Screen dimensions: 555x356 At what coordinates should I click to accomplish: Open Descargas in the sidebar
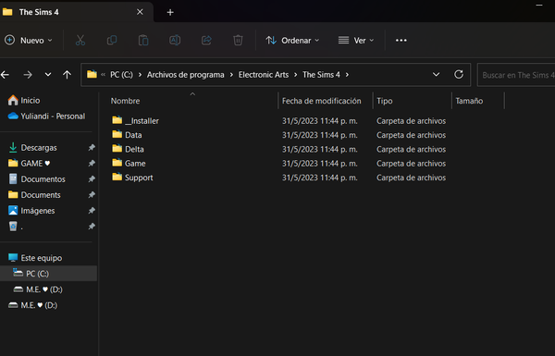coord(39,148)
